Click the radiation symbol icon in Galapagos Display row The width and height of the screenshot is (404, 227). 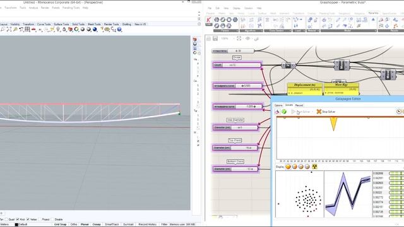(314, 166)
